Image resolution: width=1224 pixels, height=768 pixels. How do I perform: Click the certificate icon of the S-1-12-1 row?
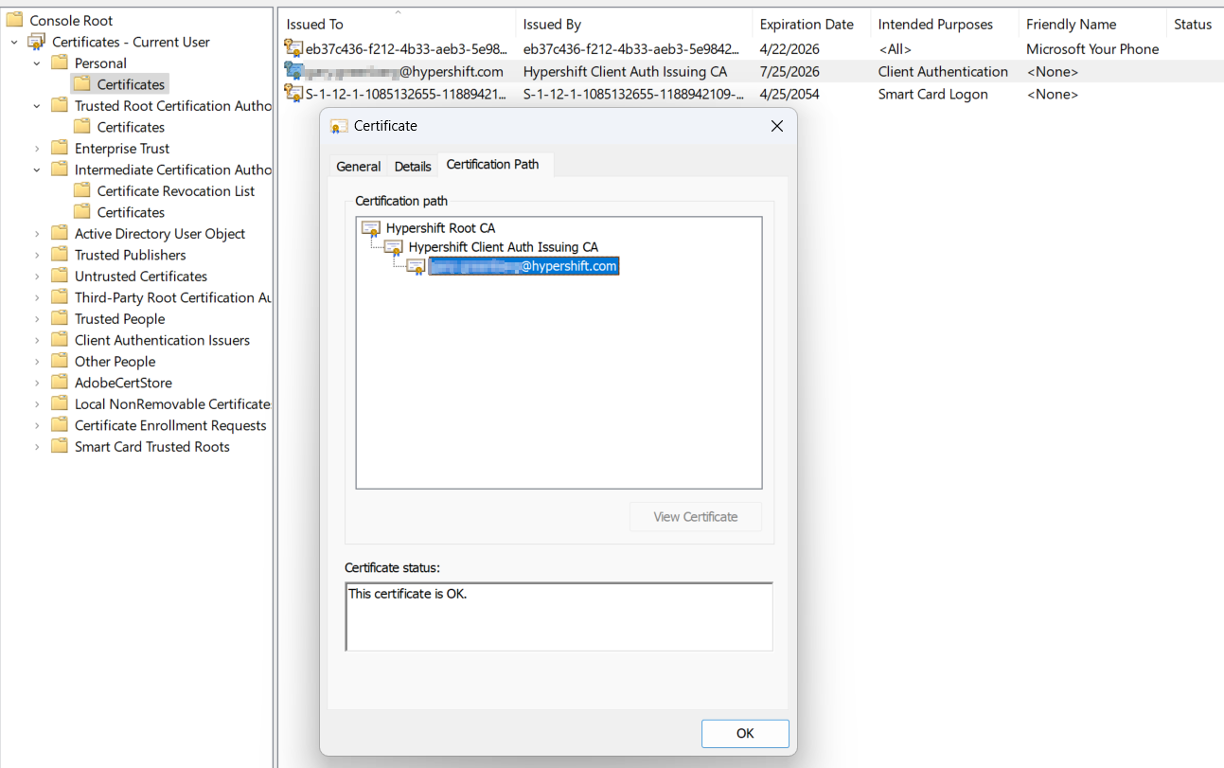[293, 94]
